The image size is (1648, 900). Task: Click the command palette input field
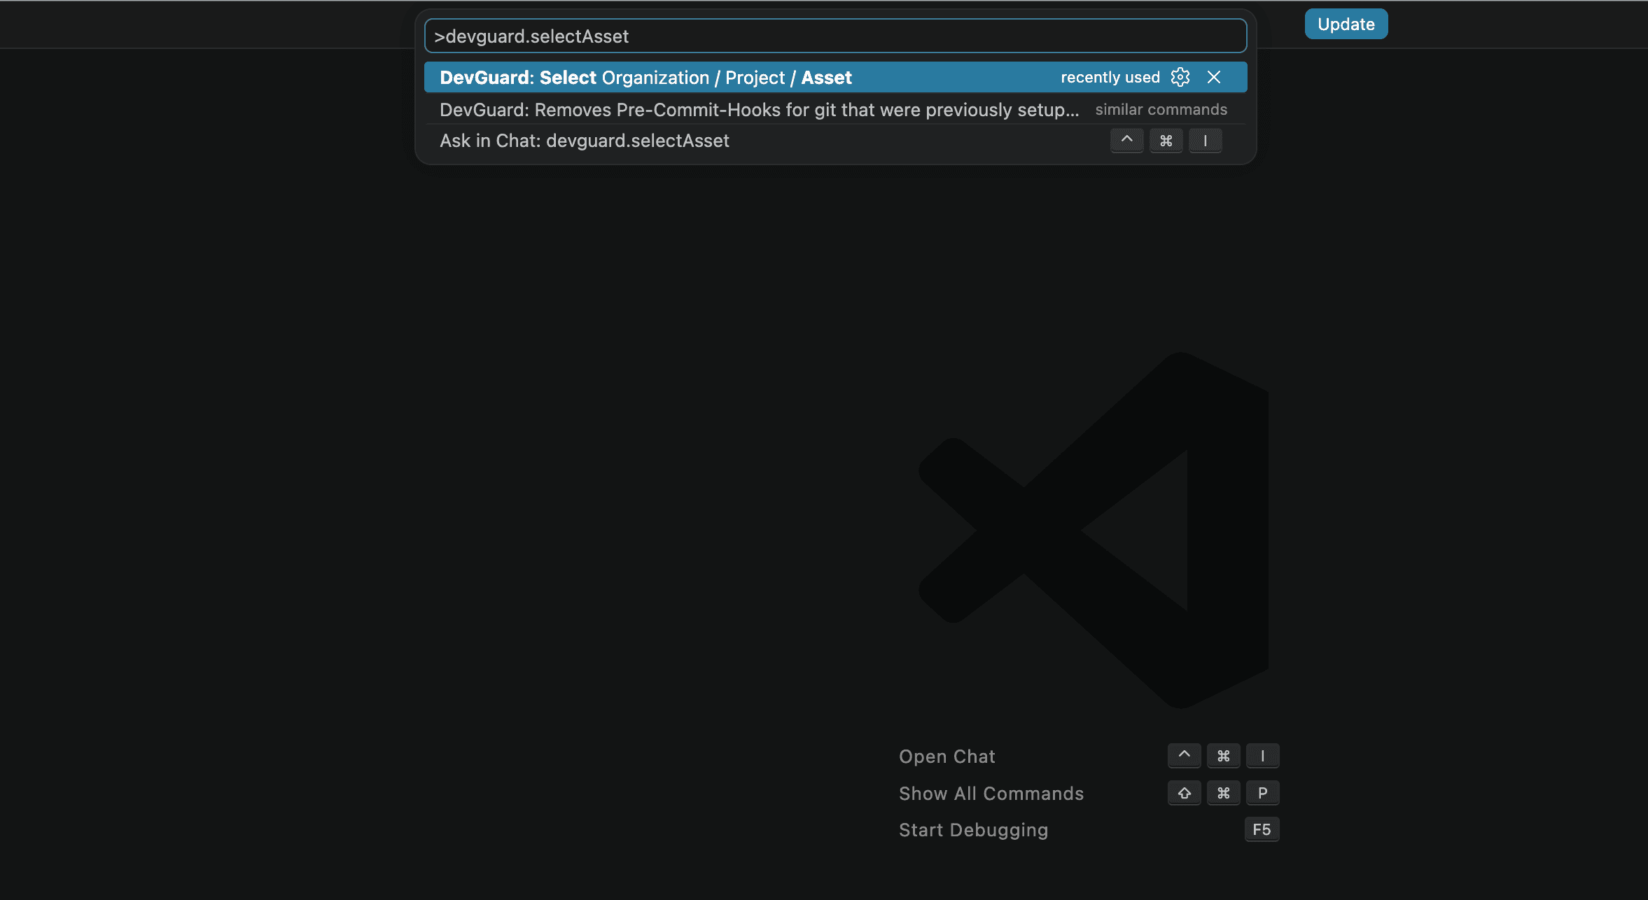pyautogui.click(x=835, y=36)
